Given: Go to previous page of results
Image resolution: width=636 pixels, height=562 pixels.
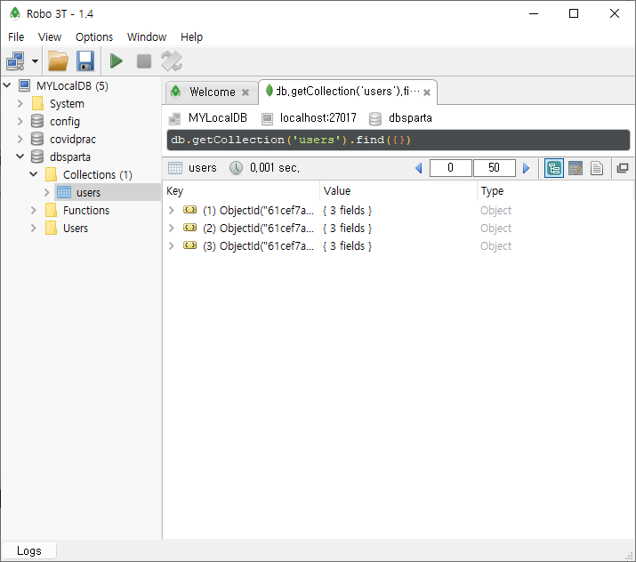Looking at the screenshot, I should (x=419, y=168).
